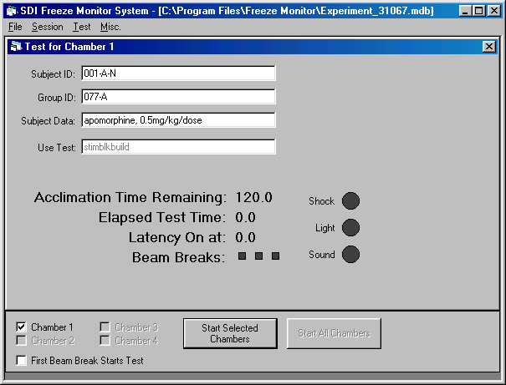Enable First Beam Break Starts Test
Viewport: 506px width, 385px height.
coord(21,361)
